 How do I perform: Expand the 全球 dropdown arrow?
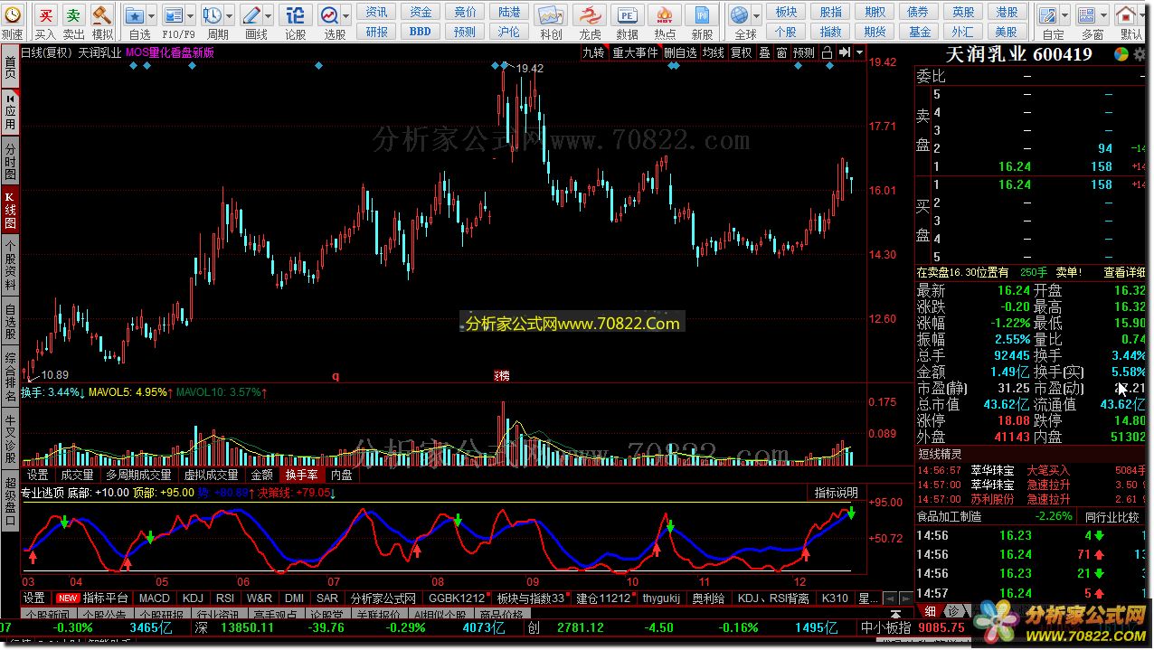[x=756, y=15]
